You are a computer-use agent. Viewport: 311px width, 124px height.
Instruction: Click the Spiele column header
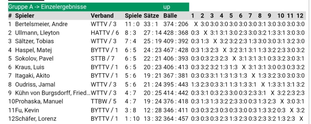(133, 16)
